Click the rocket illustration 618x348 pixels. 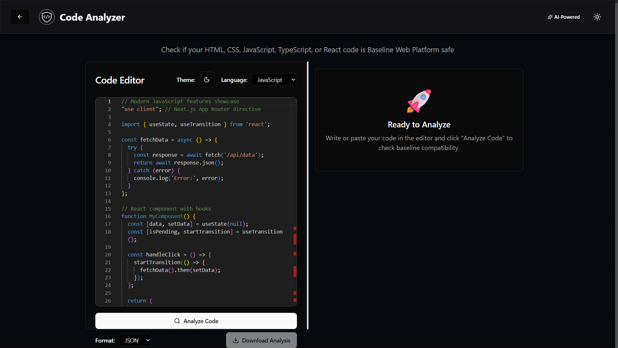coord(419,101)
